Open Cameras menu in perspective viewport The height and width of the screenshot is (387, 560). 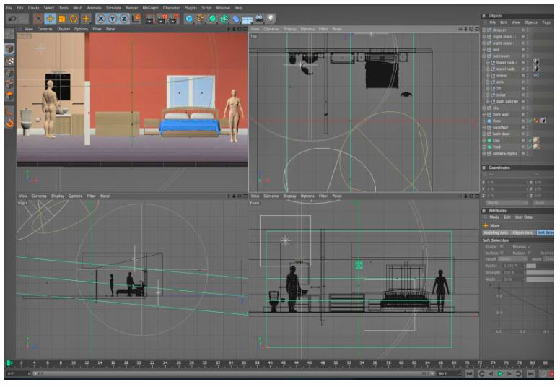coord(45,30)
